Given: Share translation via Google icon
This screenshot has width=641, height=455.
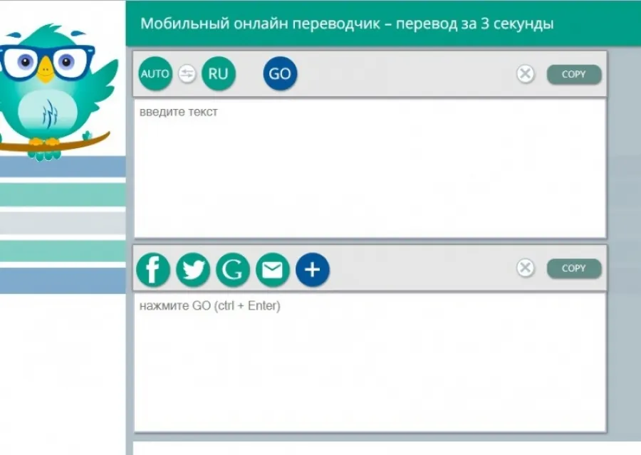Looking at the screenshot, I should click(x=233, y=269).
